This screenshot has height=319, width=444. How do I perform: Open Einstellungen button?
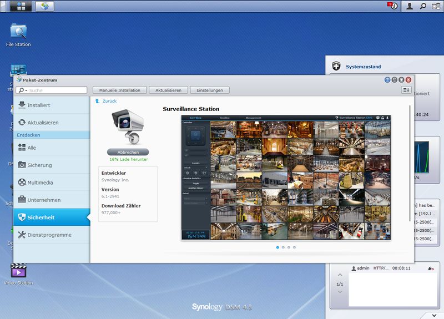[x=210, y=90]
